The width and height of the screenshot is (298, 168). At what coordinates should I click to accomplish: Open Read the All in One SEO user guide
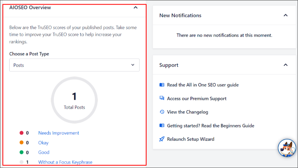coord(203,85)
